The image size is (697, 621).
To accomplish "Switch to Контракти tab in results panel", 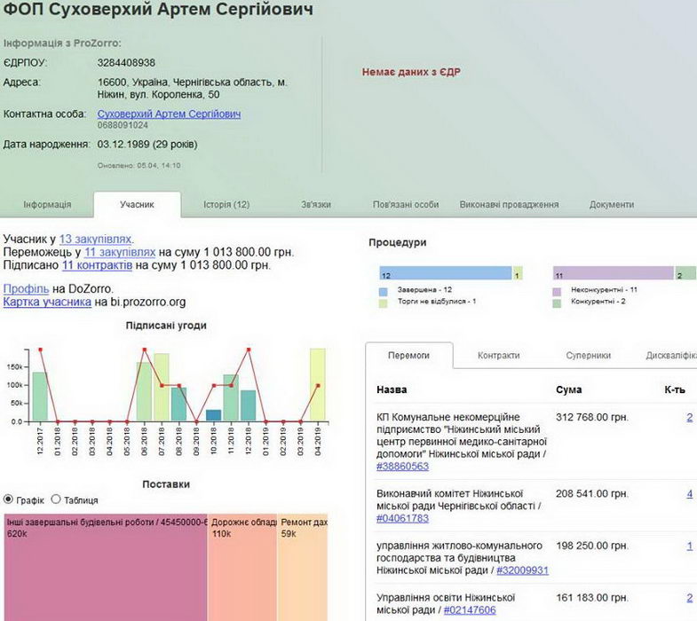I will coord(498,356).
